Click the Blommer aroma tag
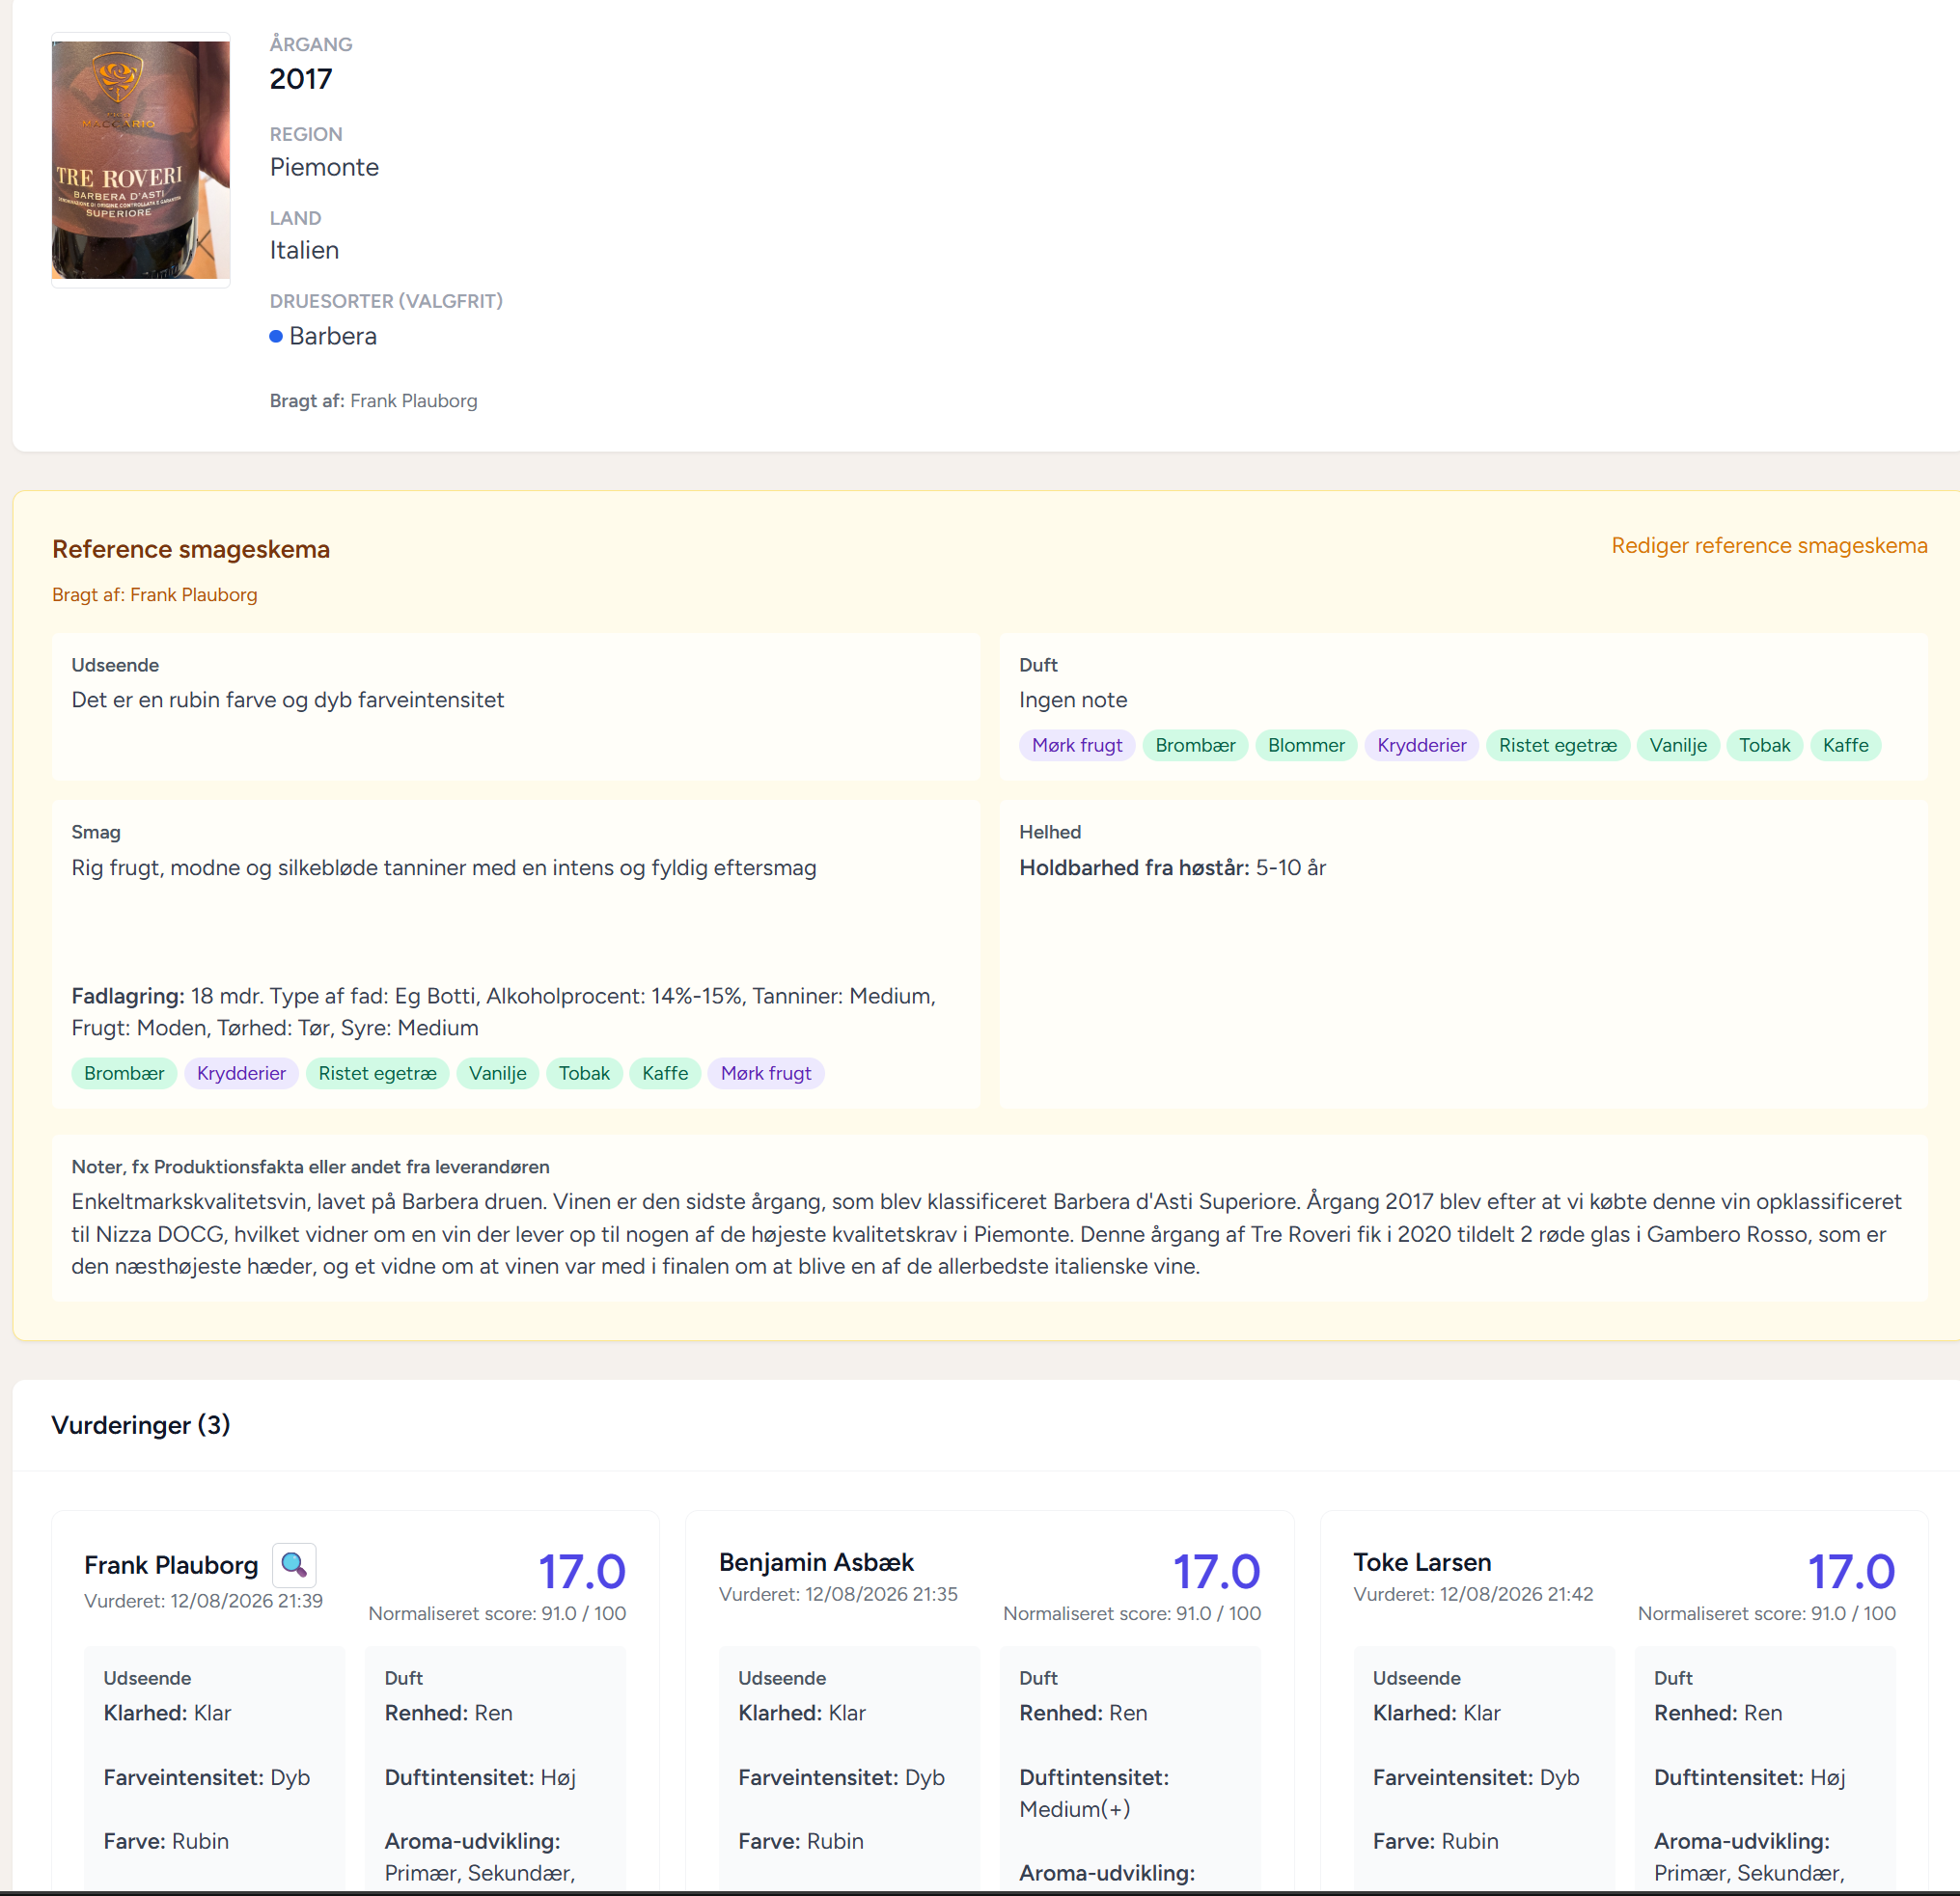This screenshot has width=1960, height=1896. (1306, 746)
